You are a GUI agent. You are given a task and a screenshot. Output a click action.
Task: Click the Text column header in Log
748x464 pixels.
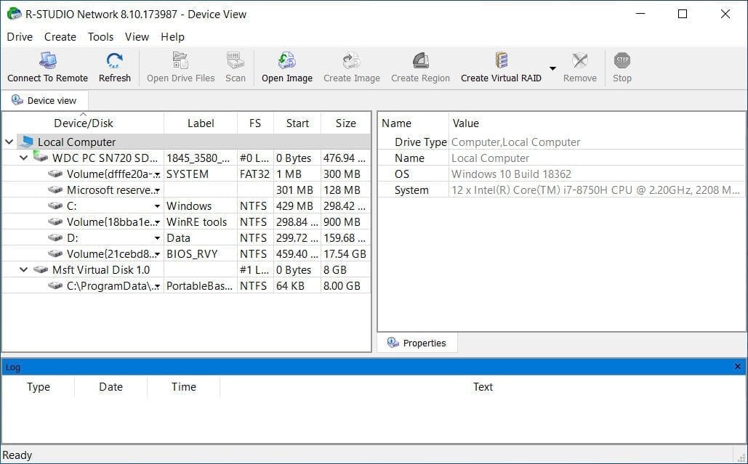click(483, 387)
